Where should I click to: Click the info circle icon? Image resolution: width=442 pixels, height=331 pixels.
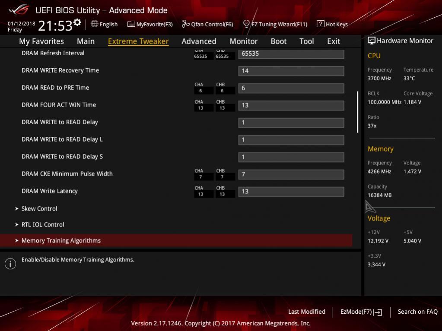[x=10, y=264]
